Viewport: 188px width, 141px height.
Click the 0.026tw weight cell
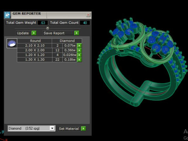pos(70,55)
